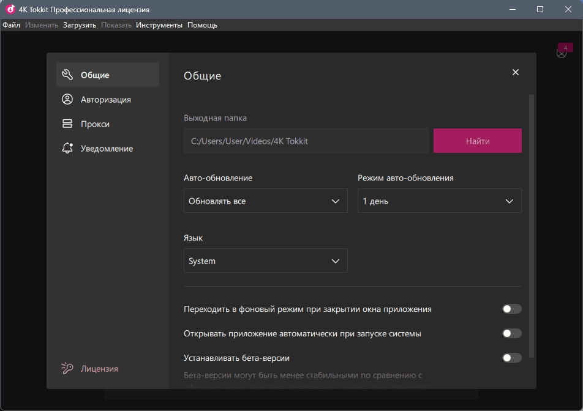Open the Загрузить menu
The image size is (583, 411).
(x=80, y=25)
